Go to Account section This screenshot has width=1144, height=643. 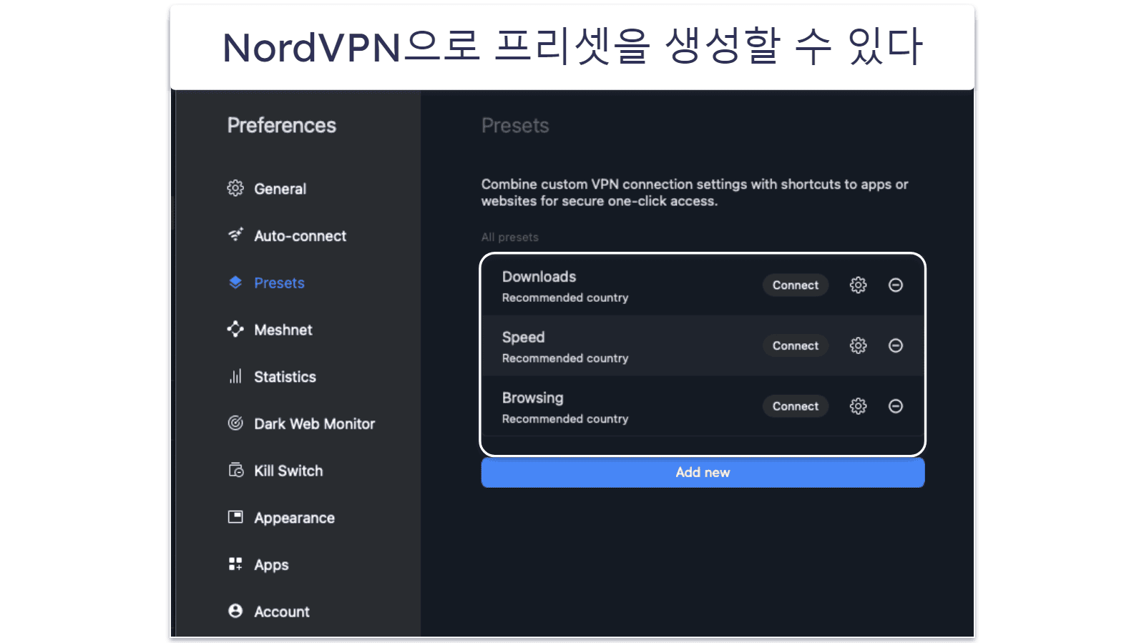pyautogui.click(x=282, y=612)
